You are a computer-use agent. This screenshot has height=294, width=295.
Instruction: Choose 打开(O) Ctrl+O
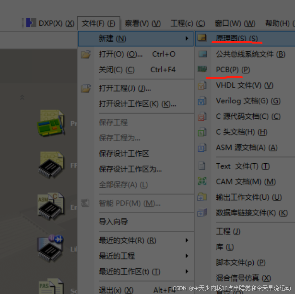click(136, 54)
